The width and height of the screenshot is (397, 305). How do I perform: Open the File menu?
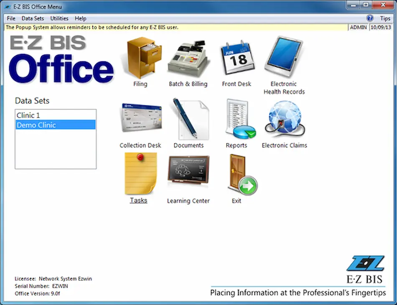[10, 18]
